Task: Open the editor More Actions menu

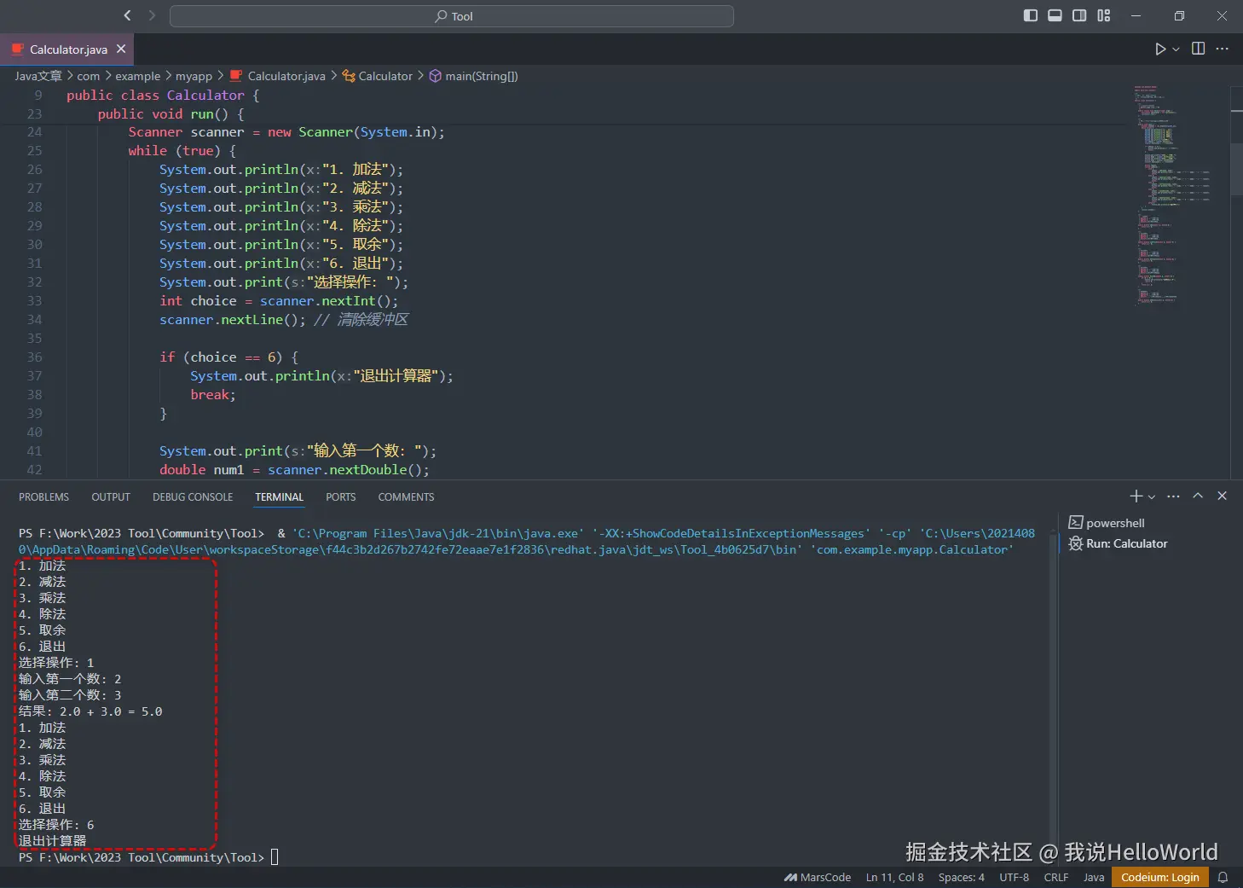Action: click(1222, 49)
